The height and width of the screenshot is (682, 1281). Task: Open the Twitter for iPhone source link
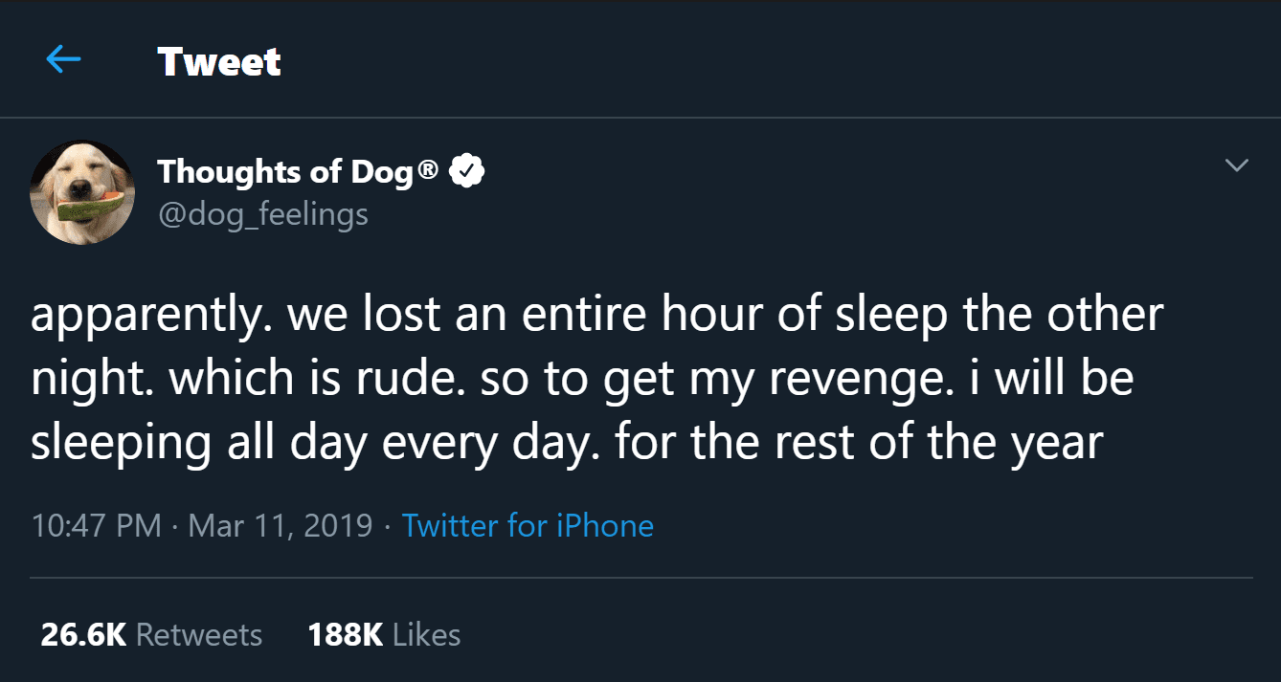tap(528, 526)
